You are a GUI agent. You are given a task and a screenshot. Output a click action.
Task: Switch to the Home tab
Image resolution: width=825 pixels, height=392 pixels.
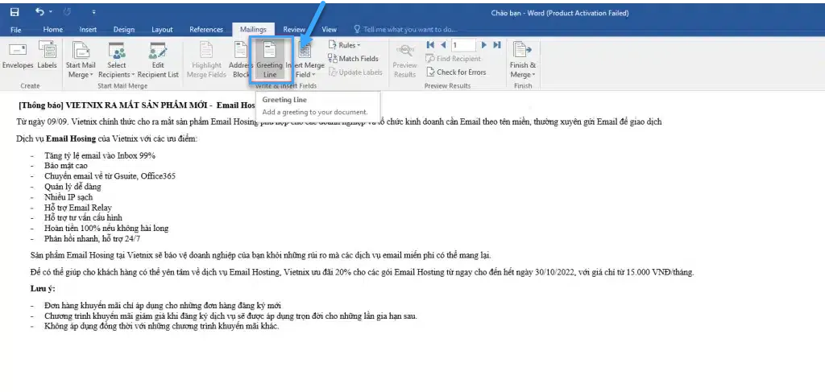pyautogui.click(x=52, y=30)
